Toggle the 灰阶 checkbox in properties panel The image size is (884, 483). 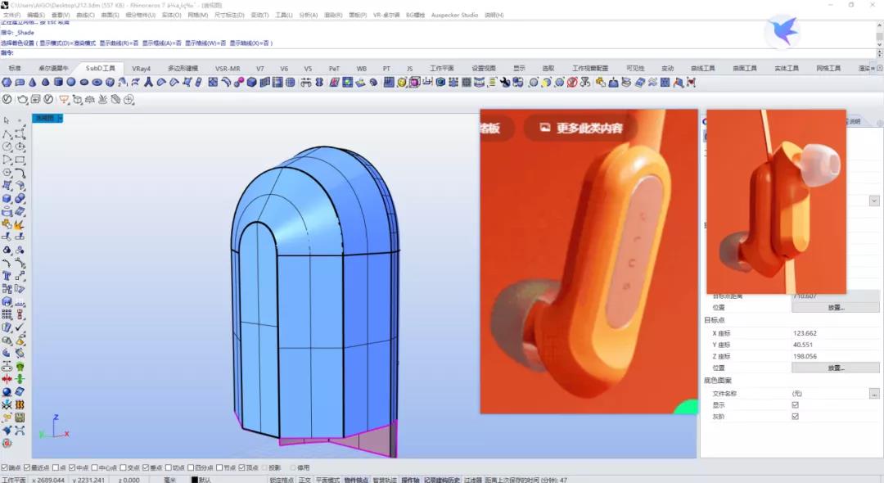[796, 417]
